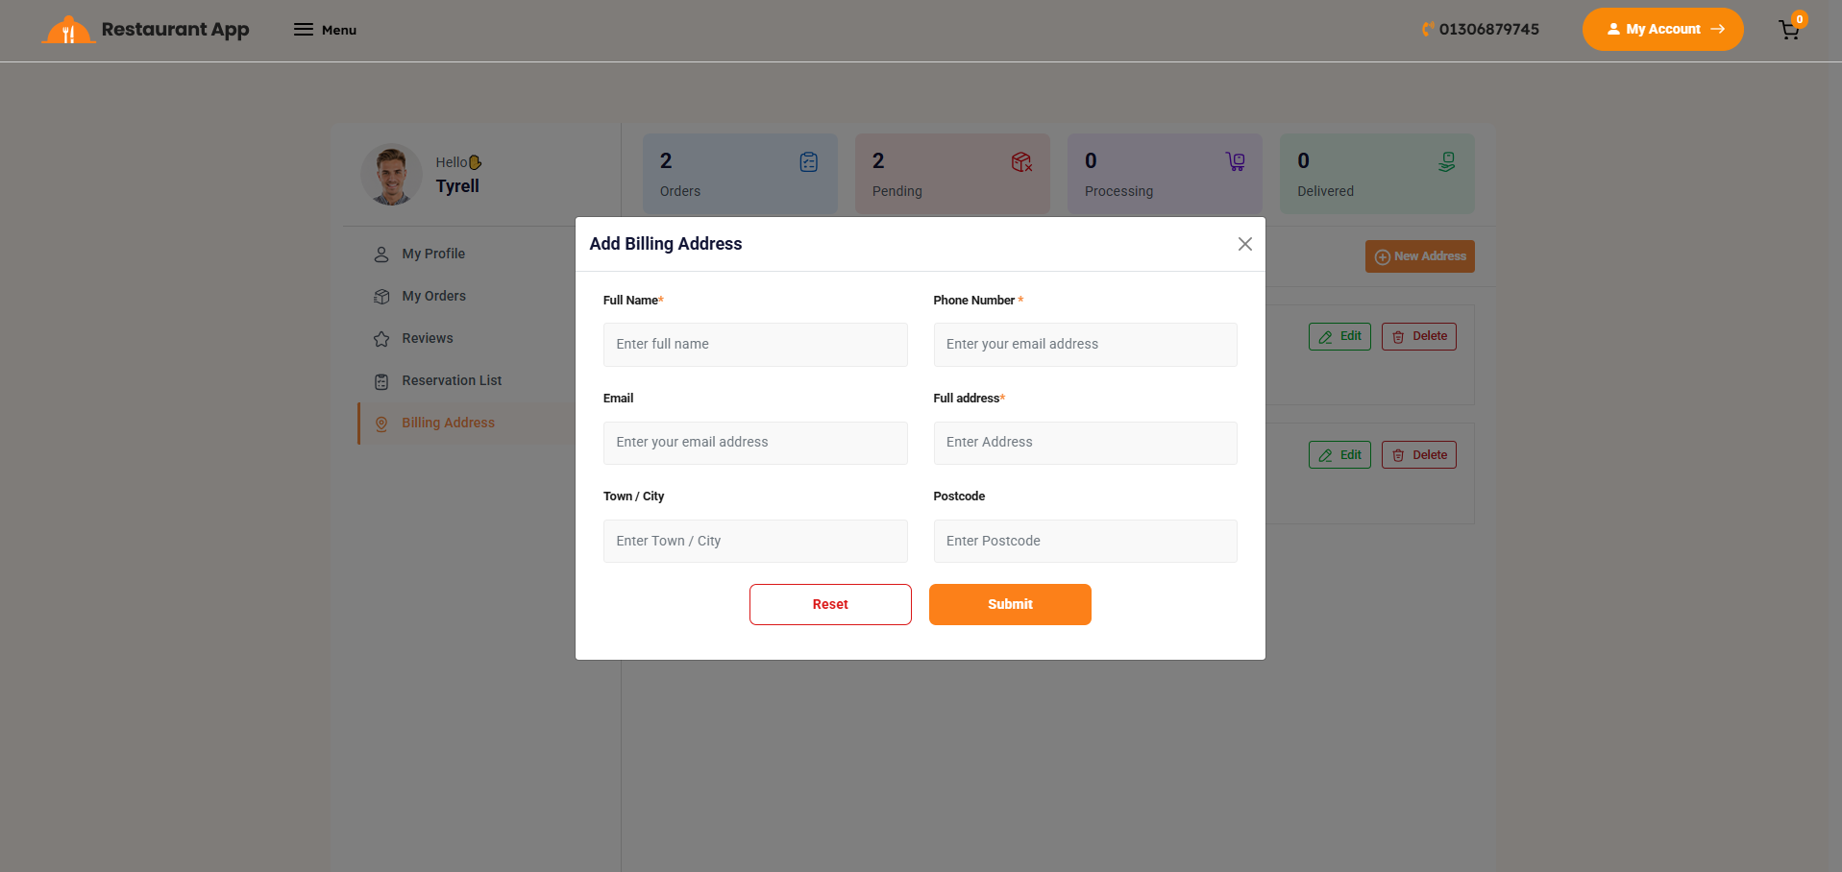
Task: Open the Reviews section
Action: tap(427, 338)
